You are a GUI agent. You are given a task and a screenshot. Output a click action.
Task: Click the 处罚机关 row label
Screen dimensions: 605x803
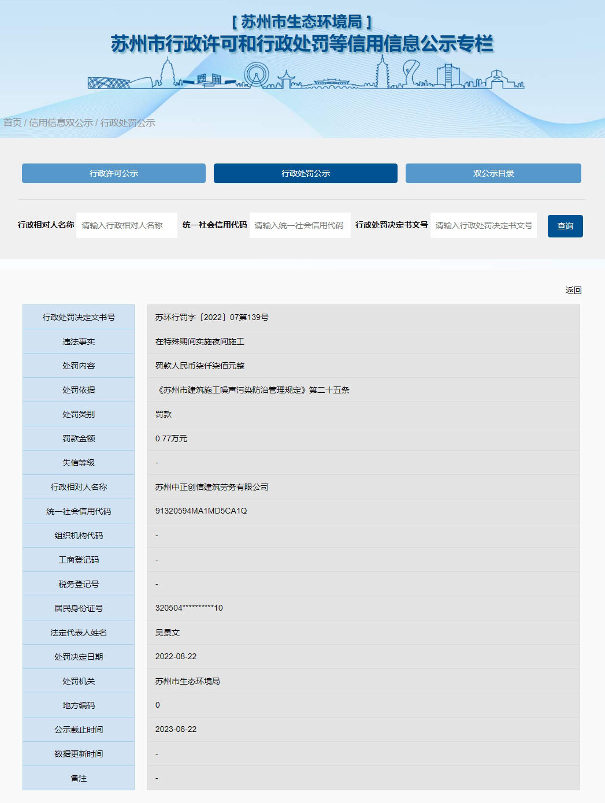point(79,681)
